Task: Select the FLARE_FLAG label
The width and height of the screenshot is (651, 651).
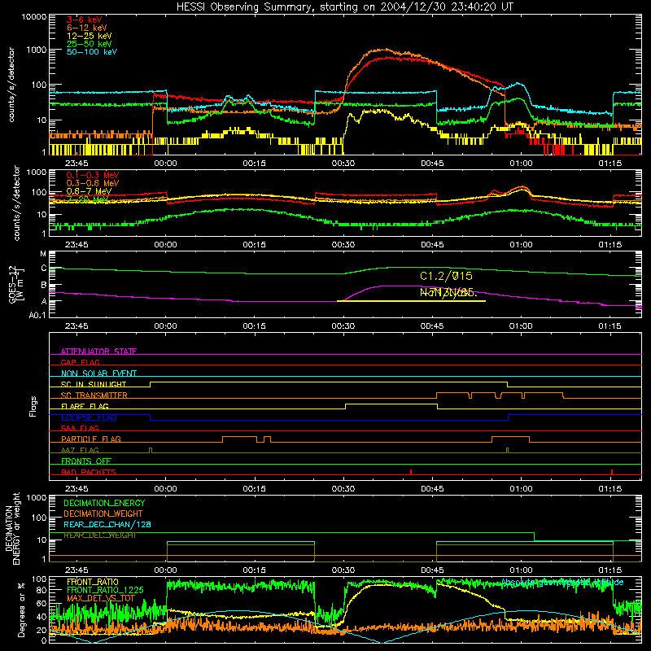Action: [x=85, y=406]
